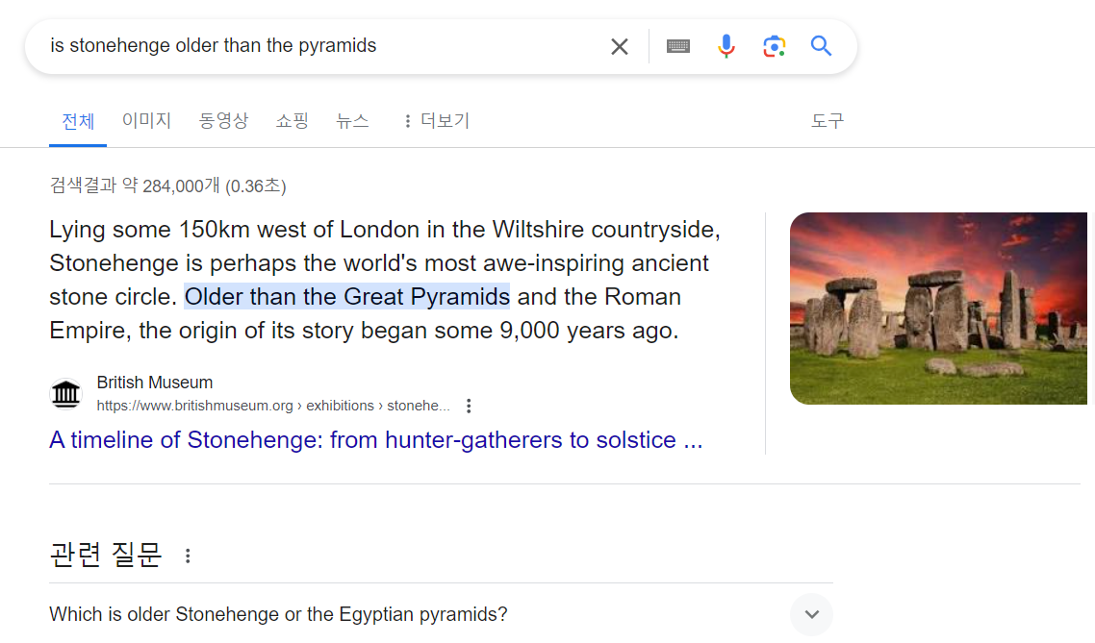Submit the search with the magnifier icon
1095x643 pixels.
click(x=822, y=46)
